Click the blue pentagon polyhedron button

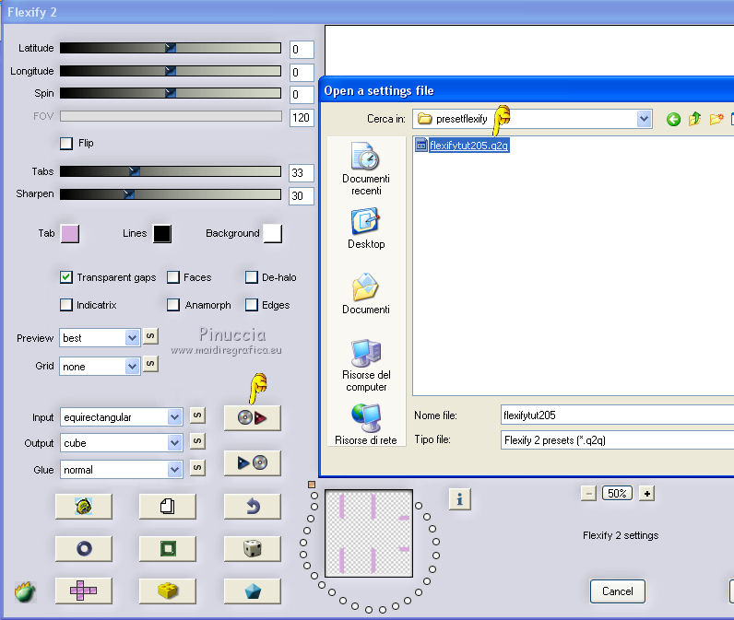coord(253,591)
